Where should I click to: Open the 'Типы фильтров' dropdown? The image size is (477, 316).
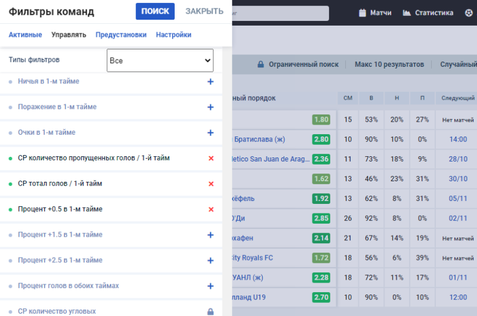[x=160, y=60]
